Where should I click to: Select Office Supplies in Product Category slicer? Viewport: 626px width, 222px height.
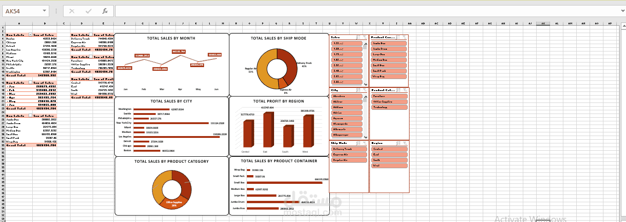click(x=389, y=102)
